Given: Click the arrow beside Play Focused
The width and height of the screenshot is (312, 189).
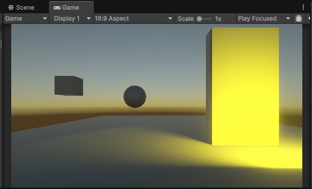Looking at the screenshot, I should 288,18.
